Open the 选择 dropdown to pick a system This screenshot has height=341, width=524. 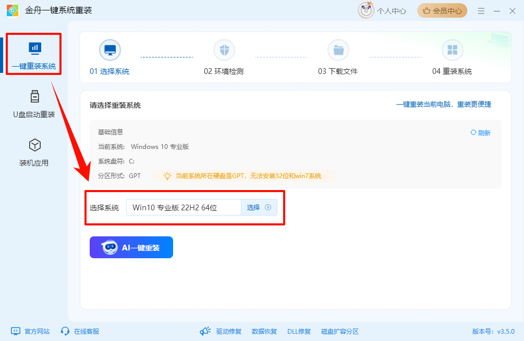(259, 207)
